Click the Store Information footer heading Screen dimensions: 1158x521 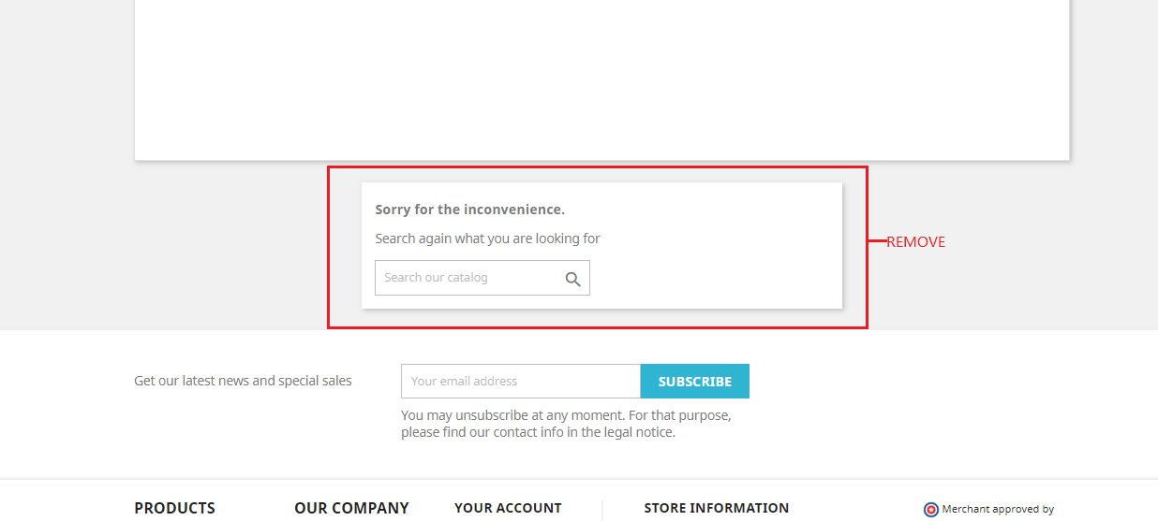click(x=717, y=508)
